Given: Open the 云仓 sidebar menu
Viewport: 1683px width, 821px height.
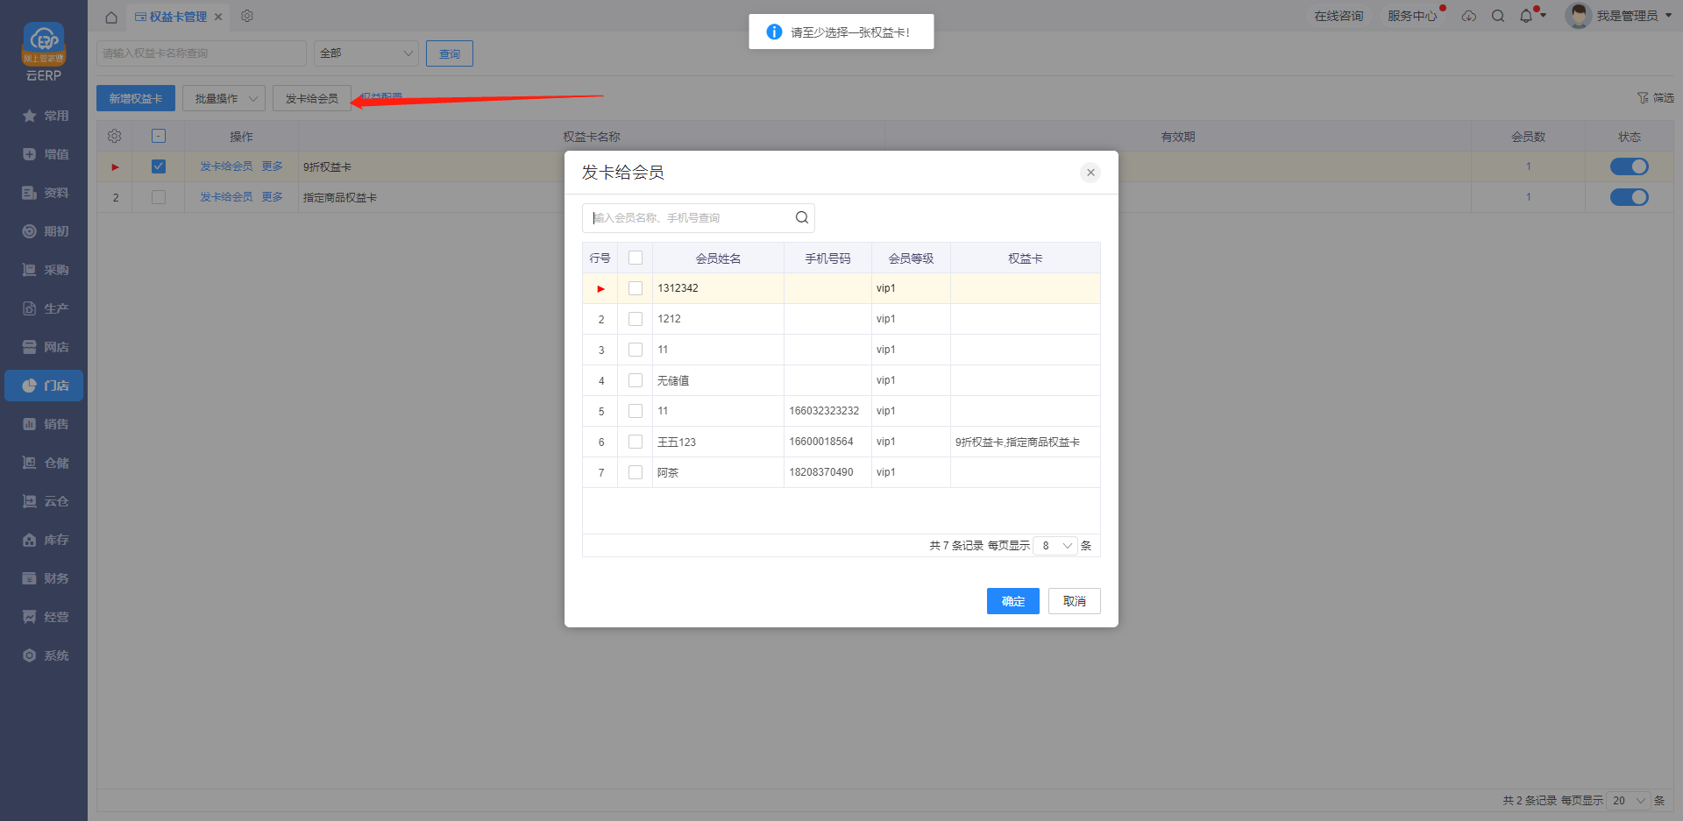Looking at the screenshot, I should tap(44, 501).
